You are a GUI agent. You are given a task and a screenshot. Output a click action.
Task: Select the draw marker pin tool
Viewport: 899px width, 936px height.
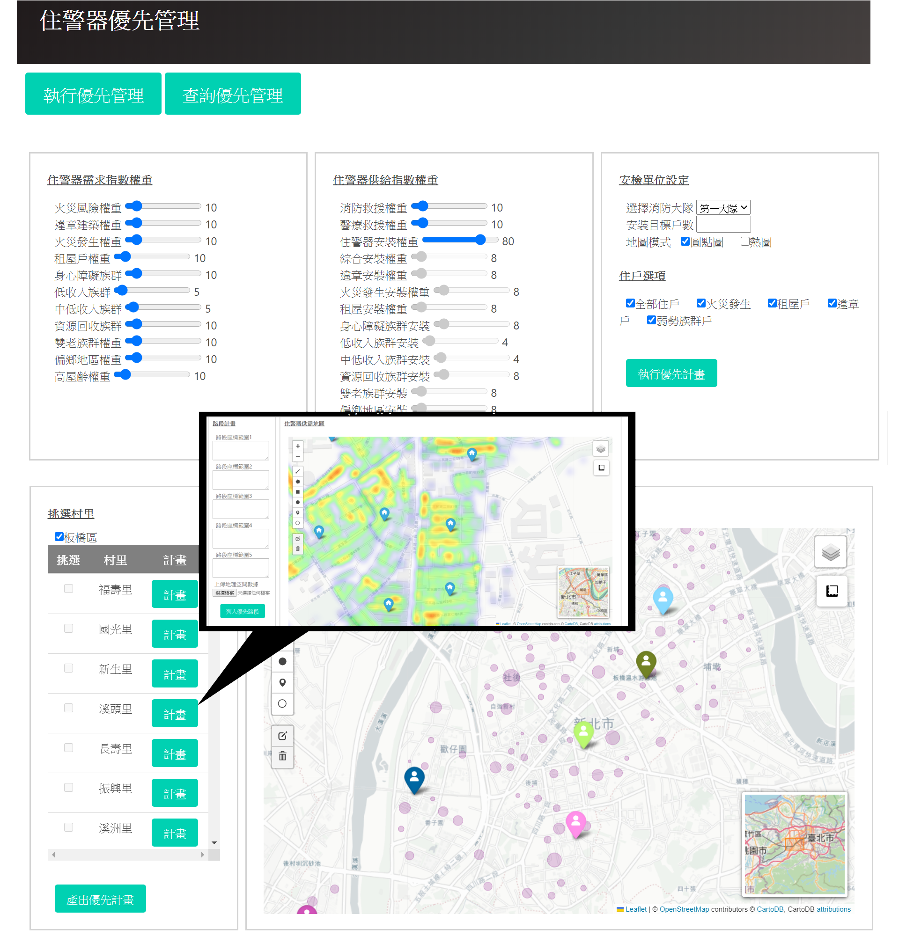(282, 682)
